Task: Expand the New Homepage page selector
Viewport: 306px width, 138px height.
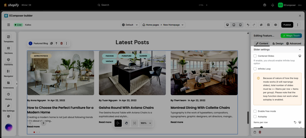Action: 163,25
